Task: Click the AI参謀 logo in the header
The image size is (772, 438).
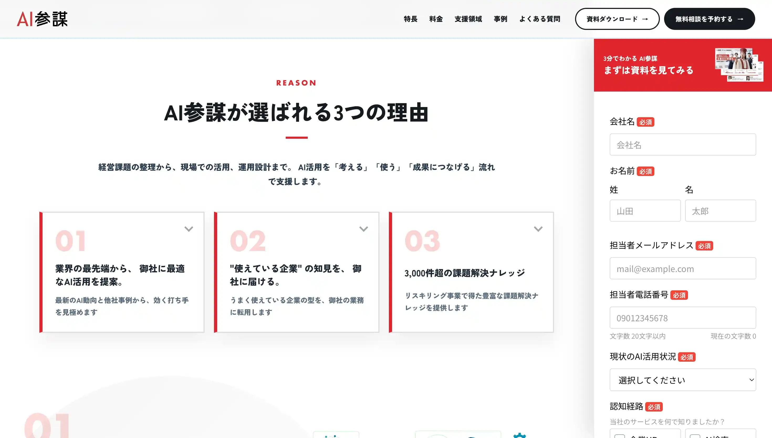Action: coord(42,19)
